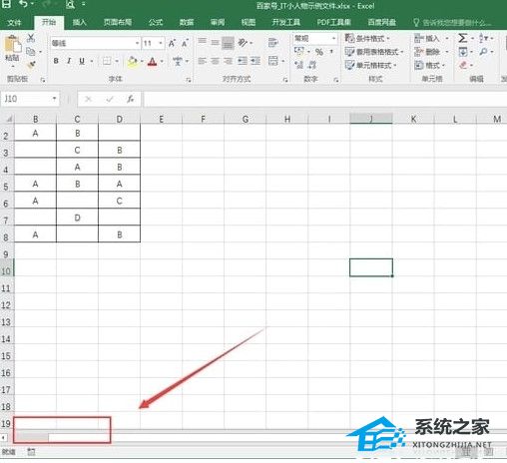Click the 条件格式 button
The height and width of the screenshot is (463, 507).
click(367, 38)
